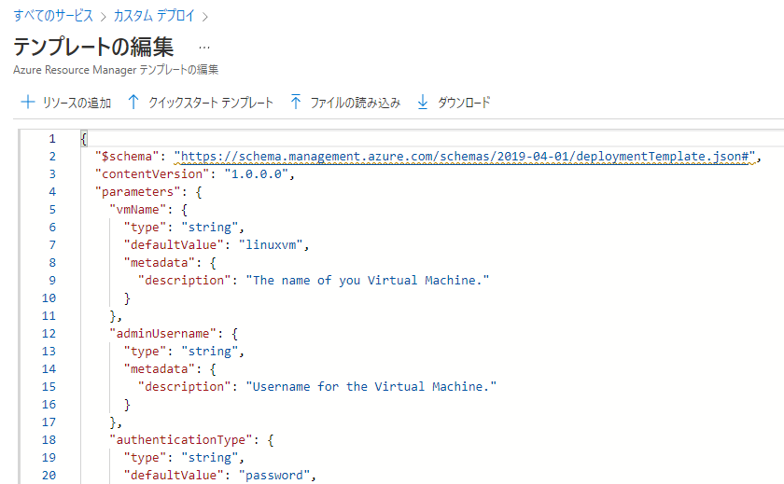Screen dimensions: 784x484
Task: Click "defaultValue" key on line 7
Action: 174,244
